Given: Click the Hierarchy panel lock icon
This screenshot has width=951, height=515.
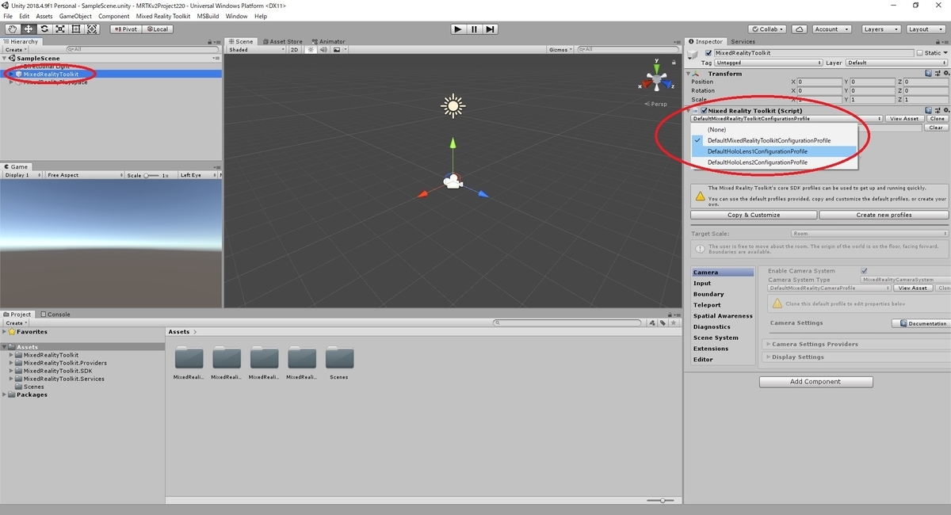Looking at the screenshot, I should tap(209, 42).
